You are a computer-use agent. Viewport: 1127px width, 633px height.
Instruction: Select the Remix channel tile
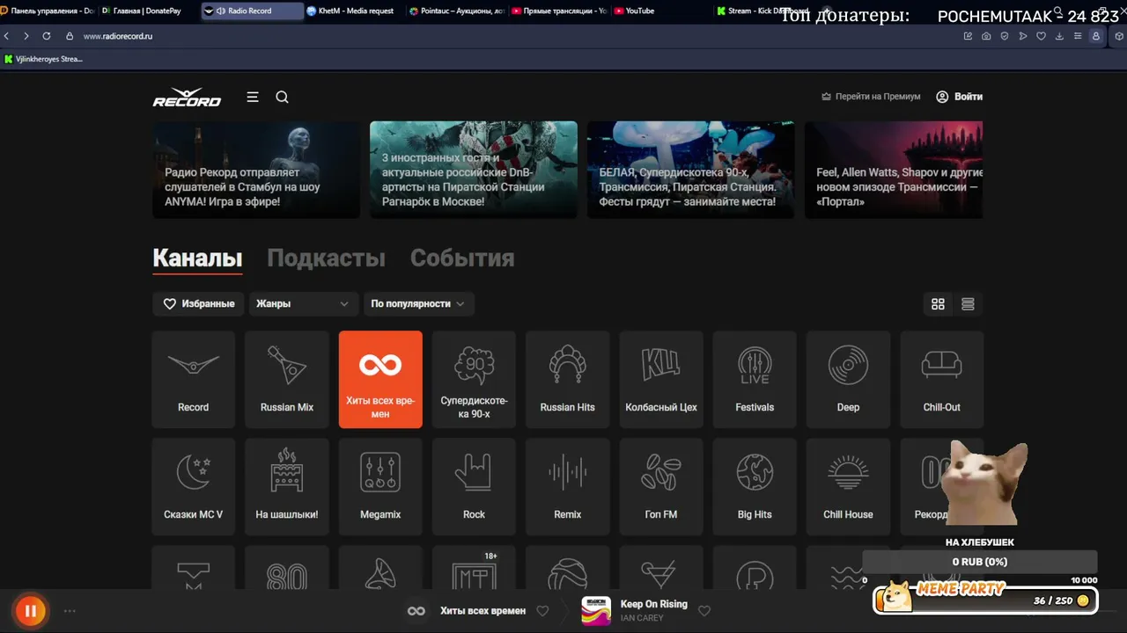pos(568,486)
